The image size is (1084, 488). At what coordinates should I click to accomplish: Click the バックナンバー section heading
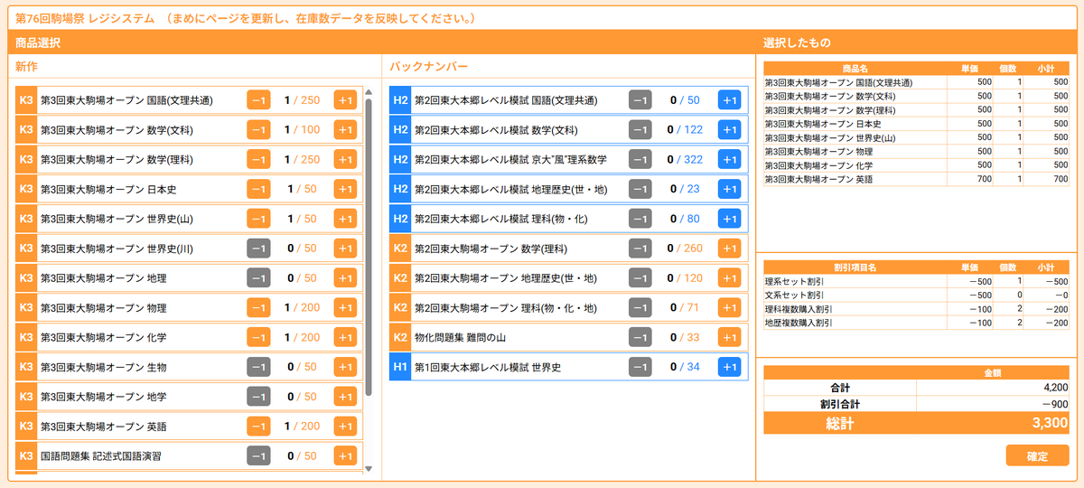pos(429,66)
